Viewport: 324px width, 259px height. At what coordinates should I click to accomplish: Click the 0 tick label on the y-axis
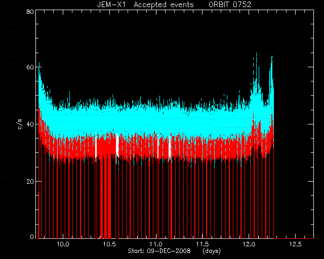click(x=32, y=236)
